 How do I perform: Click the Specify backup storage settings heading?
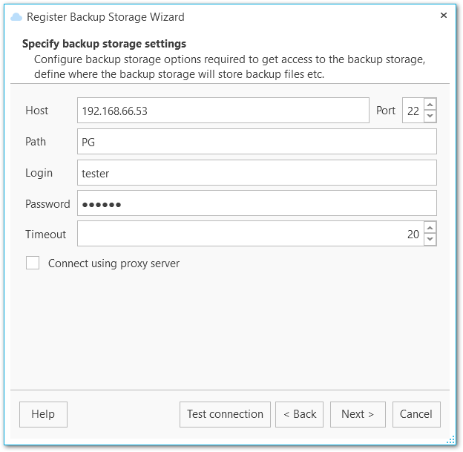pos(104,44)
